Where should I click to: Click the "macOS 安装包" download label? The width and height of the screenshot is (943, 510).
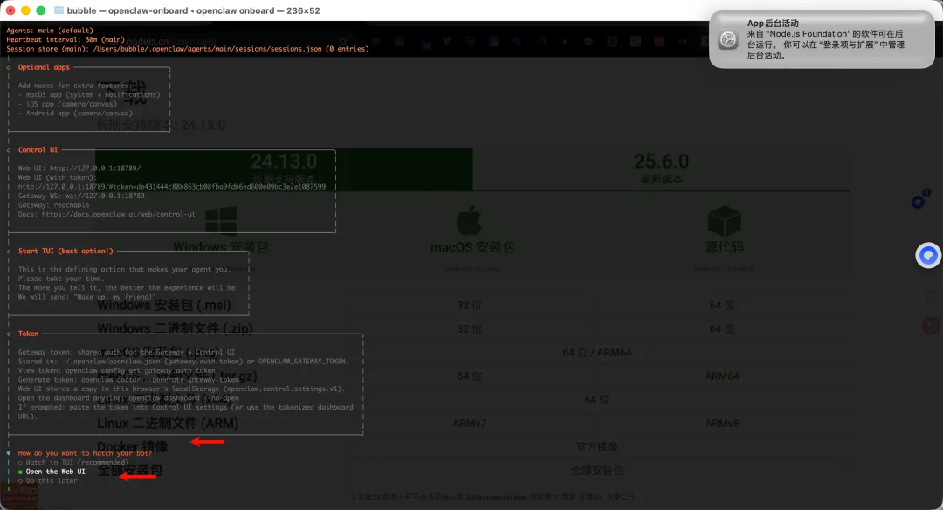tap(472, 247)
